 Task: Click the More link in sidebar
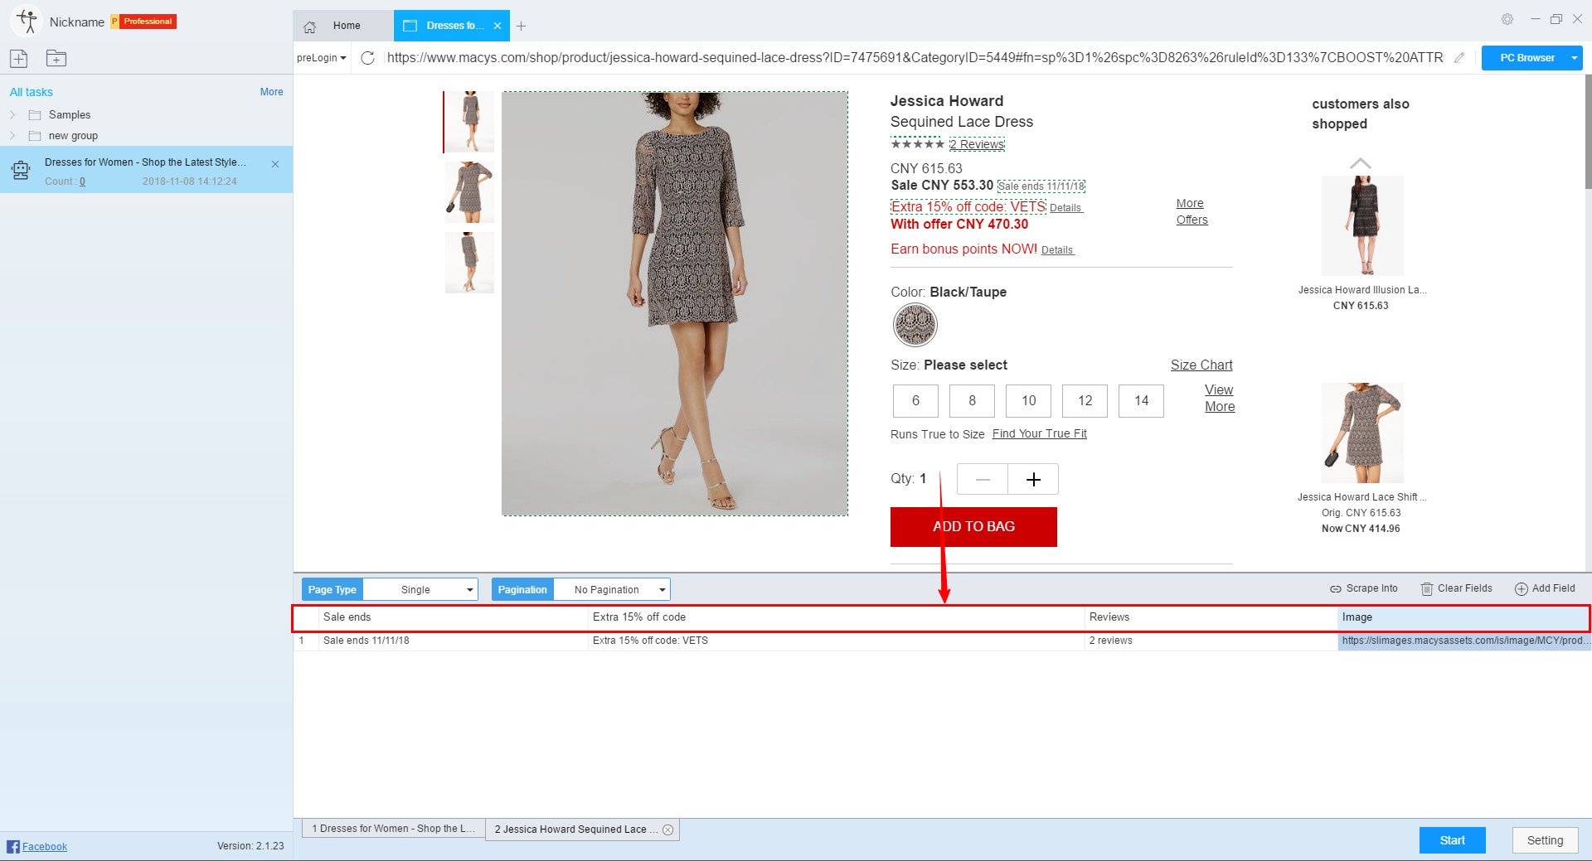[x=271, y=92]
